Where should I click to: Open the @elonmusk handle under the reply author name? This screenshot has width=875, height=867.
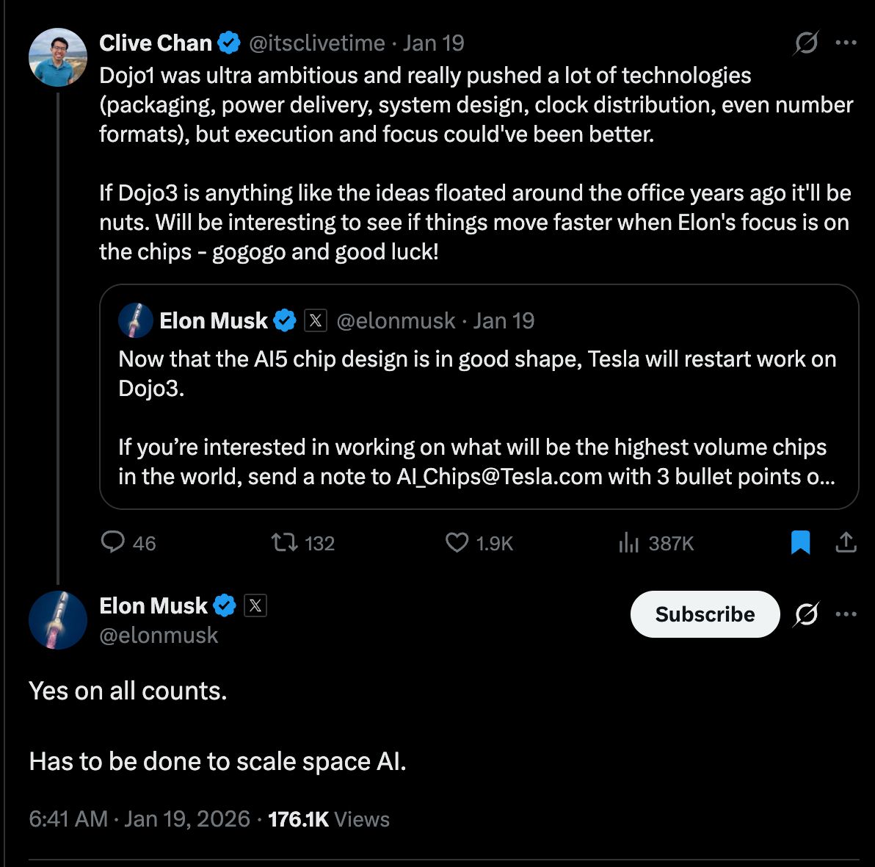159,635
